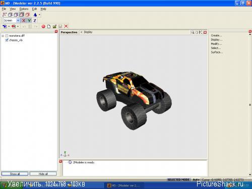Screen dimensions: 252x189
Task: Toggle the Y axis constraint
Action: (x=29, y=21)
